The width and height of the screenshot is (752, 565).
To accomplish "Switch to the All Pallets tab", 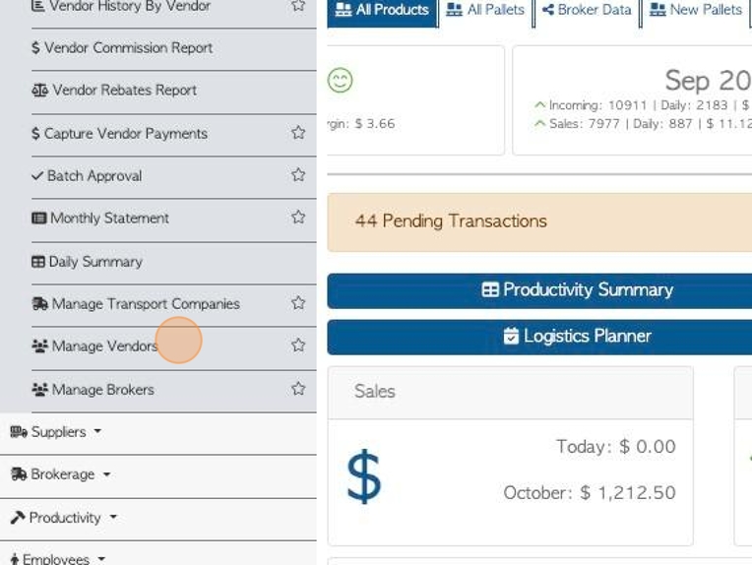I will point(485,10).
